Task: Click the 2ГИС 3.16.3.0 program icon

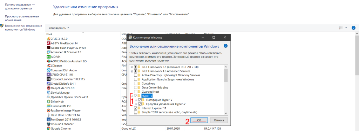Action: [48, 39]
